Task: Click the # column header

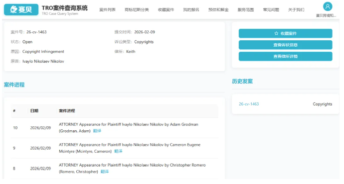Action: pos(14,111)
